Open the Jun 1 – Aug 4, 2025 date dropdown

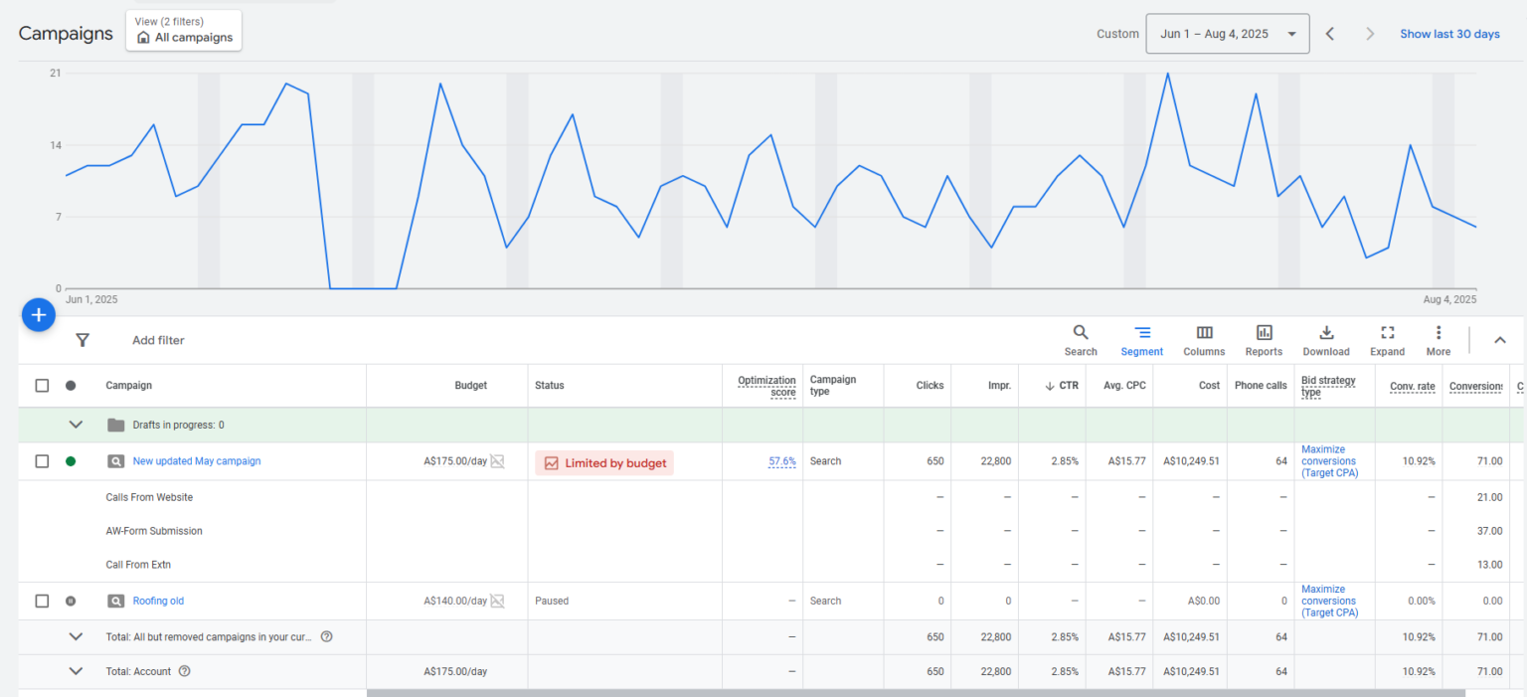[x=1227, y=34]
